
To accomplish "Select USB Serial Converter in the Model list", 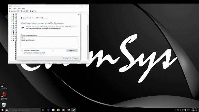I will [x=28, y=40].
